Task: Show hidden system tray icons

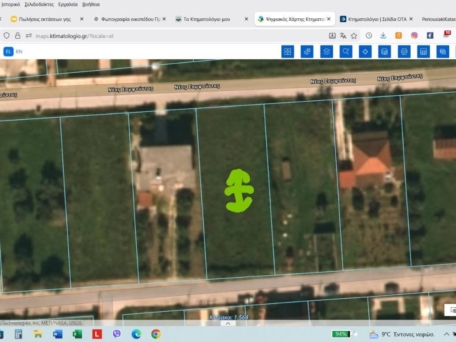Action: coord(446,334)
